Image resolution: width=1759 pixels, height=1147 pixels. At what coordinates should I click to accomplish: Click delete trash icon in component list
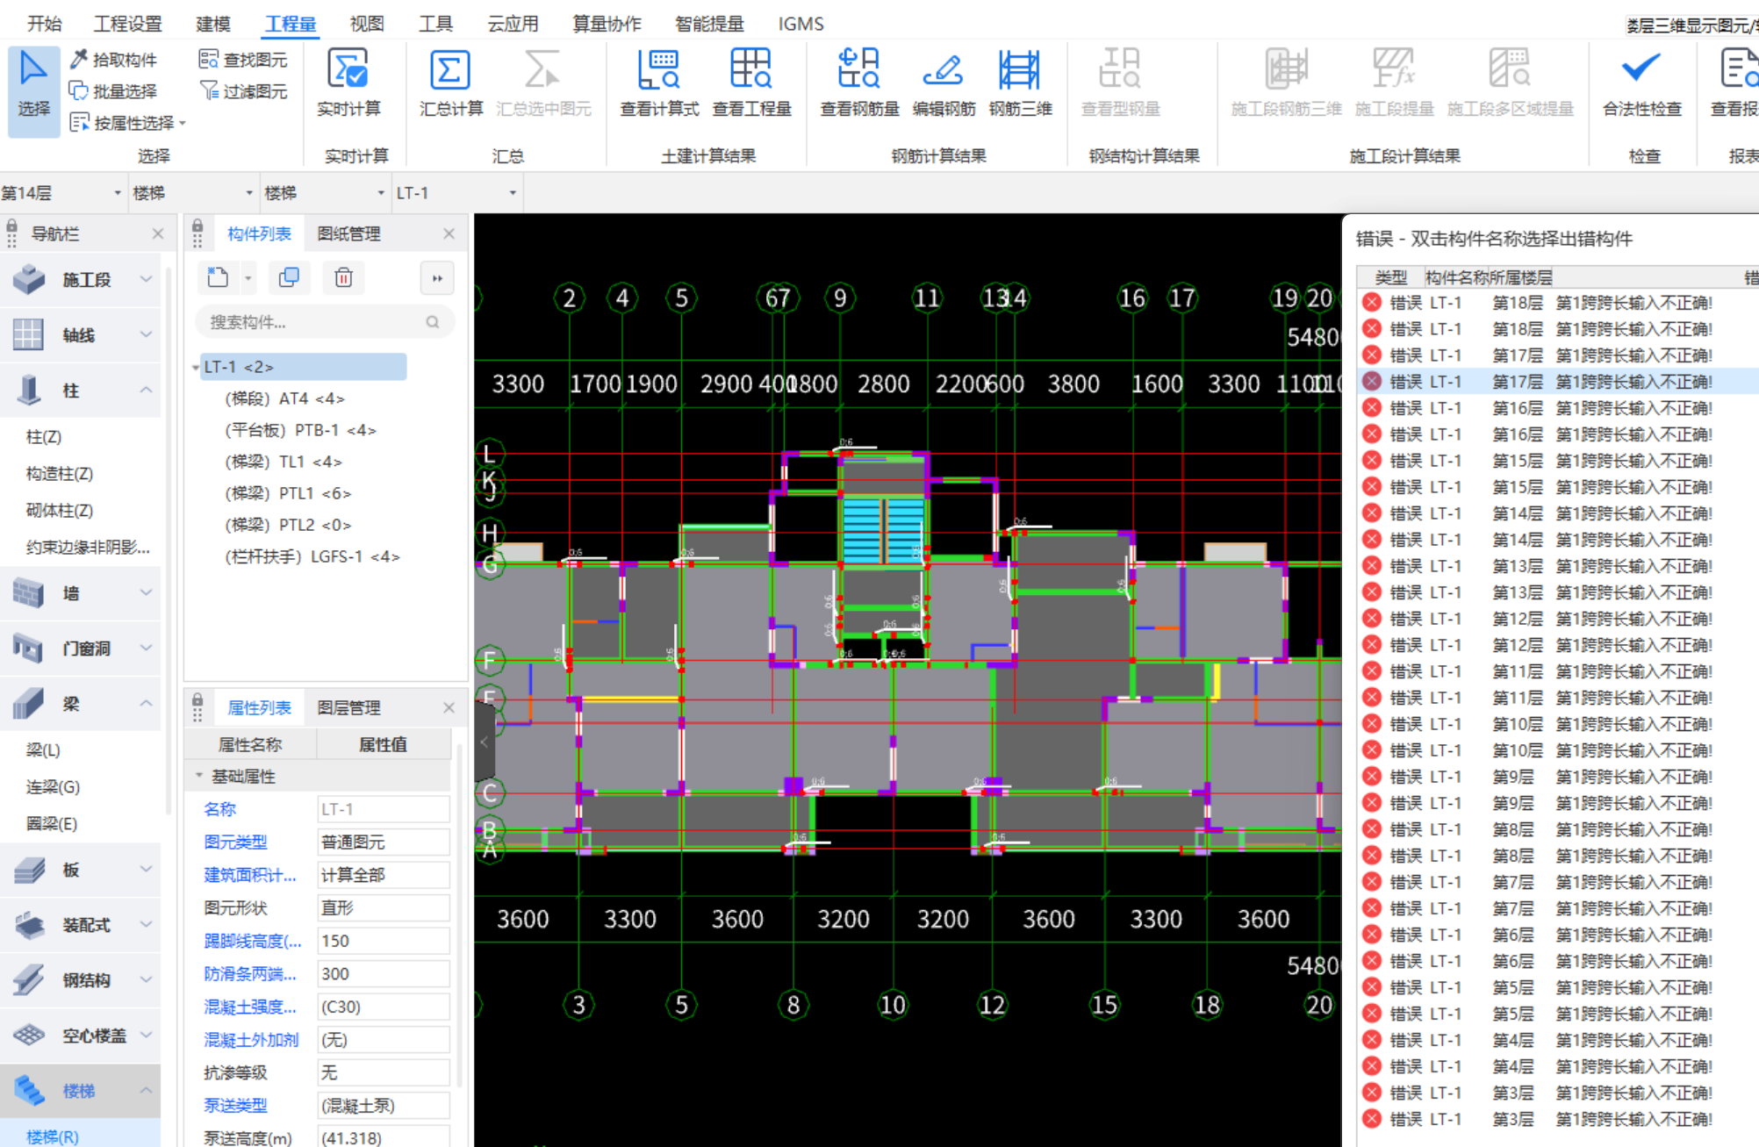(343, 278)
